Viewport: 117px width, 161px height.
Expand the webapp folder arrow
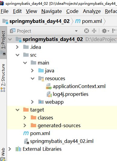(x=32, y=102)
